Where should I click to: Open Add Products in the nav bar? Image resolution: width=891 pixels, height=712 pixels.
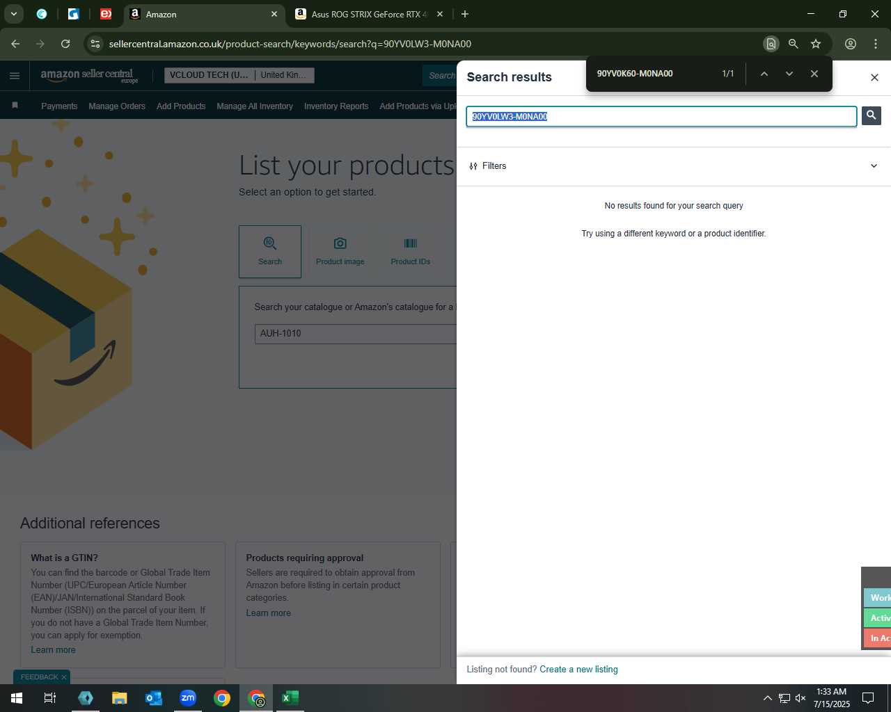tap(181, 106)
